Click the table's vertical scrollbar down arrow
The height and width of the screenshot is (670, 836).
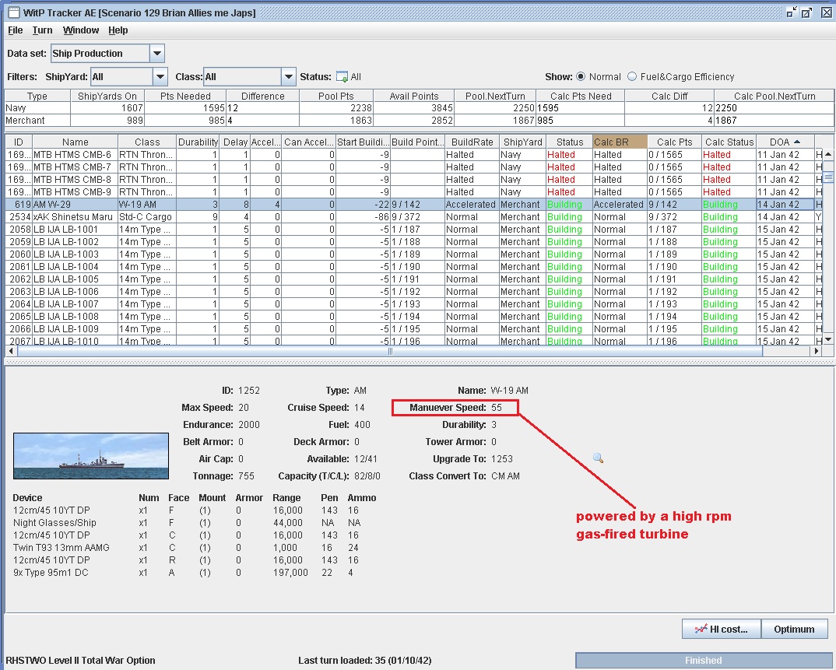coord(828,339)
